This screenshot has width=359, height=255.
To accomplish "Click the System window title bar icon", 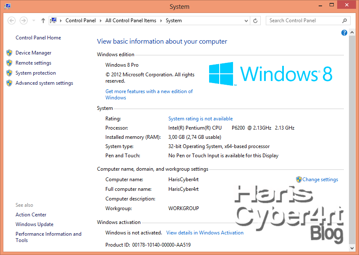I will click(x=7, y=6).
